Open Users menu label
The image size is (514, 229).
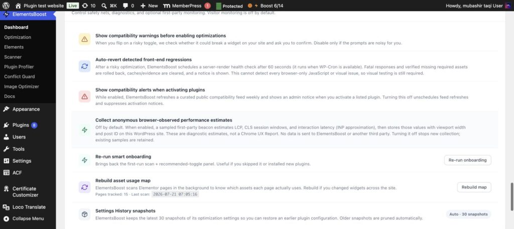pos(19,137)
